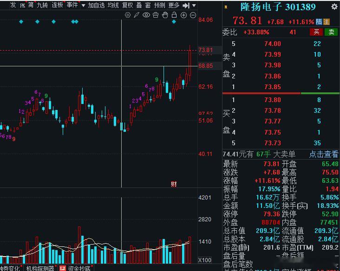Open the 连板 menu item
This screenshot has height=271, width=340.
click(x=57, y=5)
